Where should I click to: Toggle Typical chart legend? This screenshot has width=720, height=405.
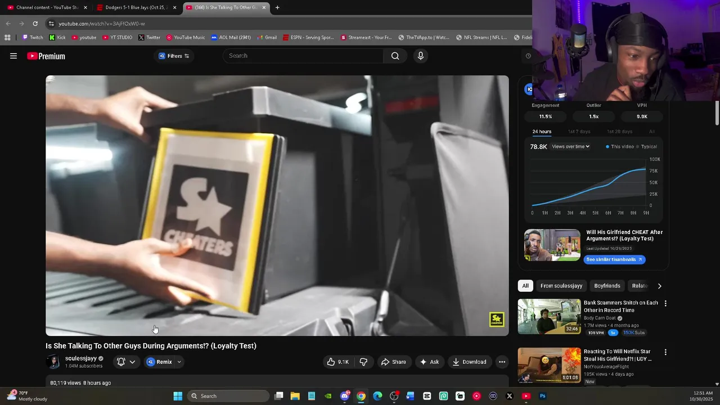[x=646, y=147]
